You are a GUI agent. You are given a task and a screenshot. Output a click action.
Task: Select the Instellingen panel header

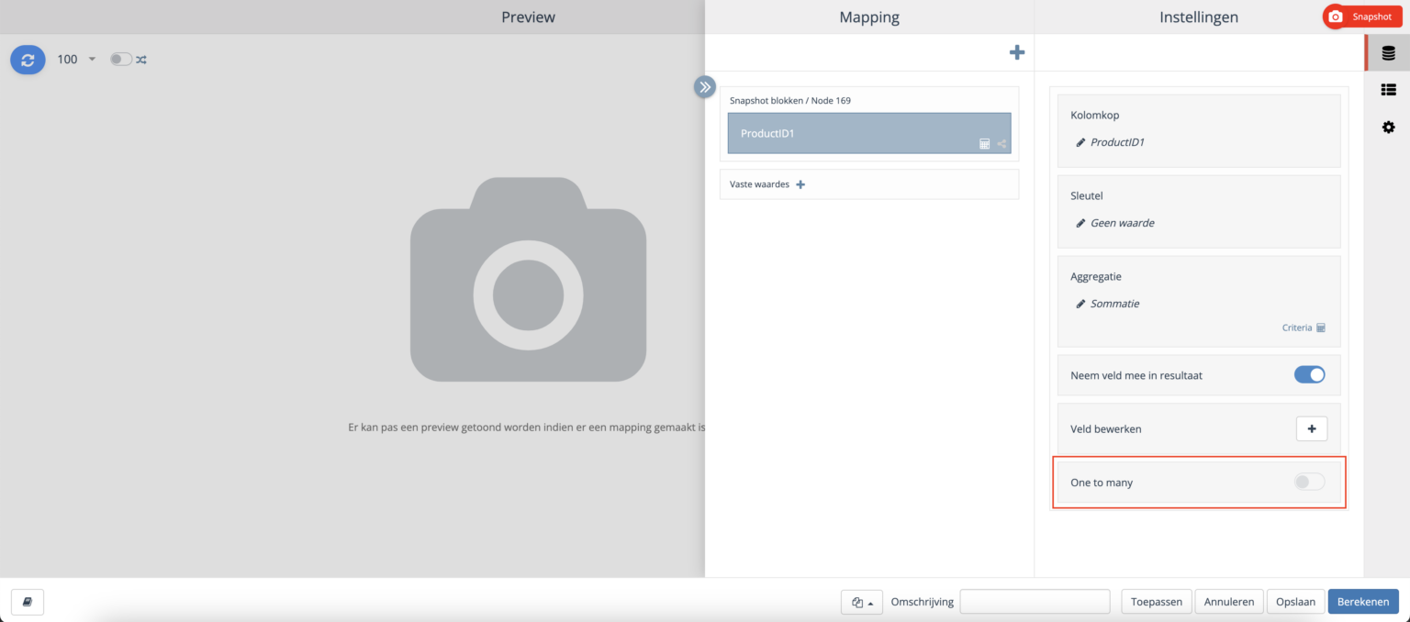coord(1199,17)
